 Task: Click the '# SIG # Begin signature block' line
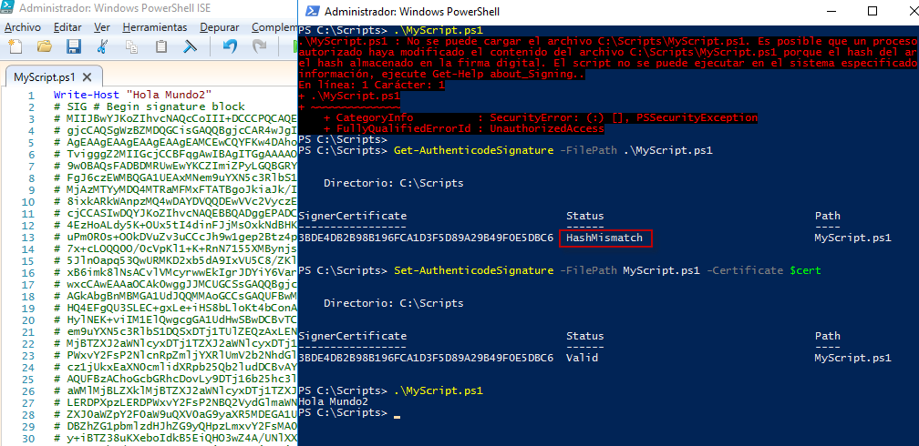tap(149, 107)
